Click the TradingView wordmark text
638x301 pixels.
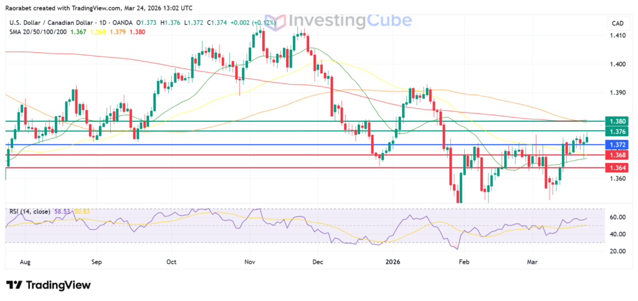(58, 285)
